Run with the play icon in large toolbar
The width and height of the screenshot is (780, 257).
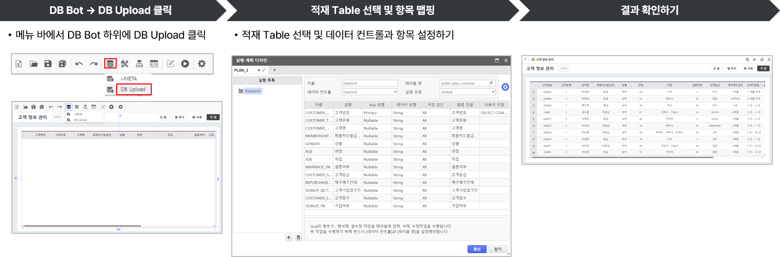[x=185, y=64]
